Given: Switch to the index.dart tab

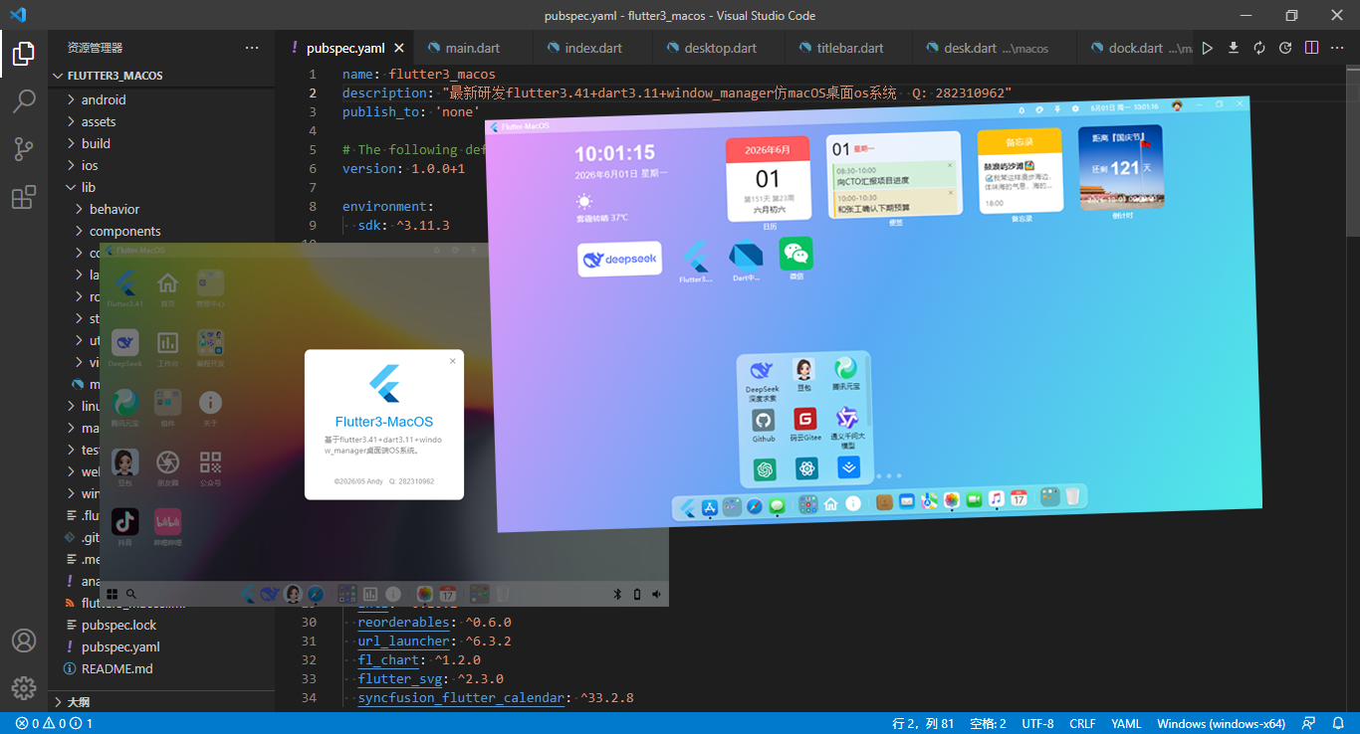Looking at the screenshot, I should 592,48.
